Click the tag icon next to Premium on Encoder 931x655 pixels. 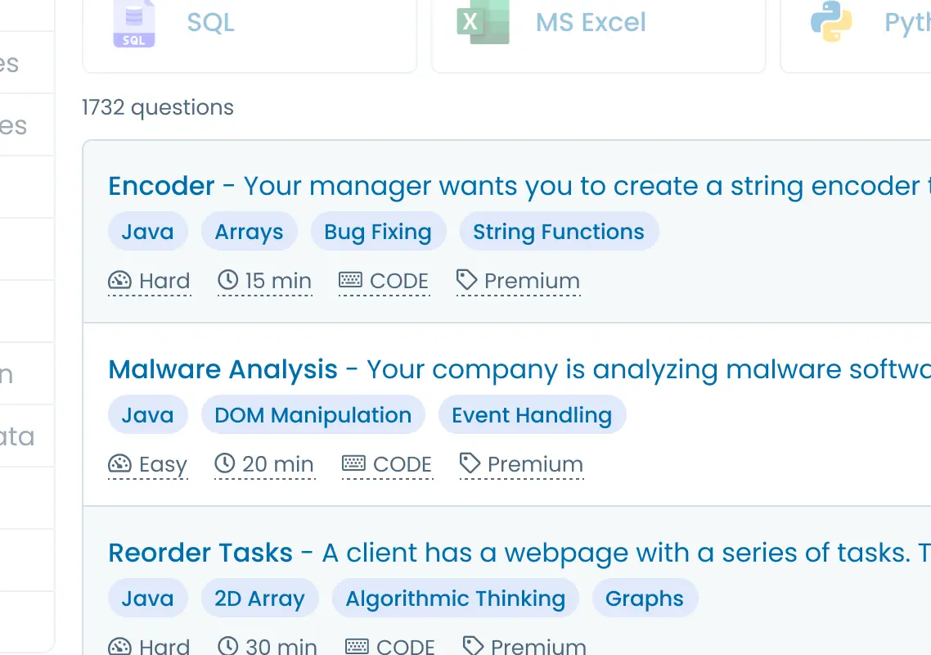tap(466, 279)
